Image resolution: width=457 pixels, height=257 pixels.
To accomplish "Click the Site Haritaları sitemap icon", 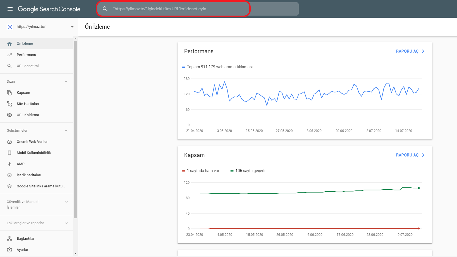I will click(9, 104).
